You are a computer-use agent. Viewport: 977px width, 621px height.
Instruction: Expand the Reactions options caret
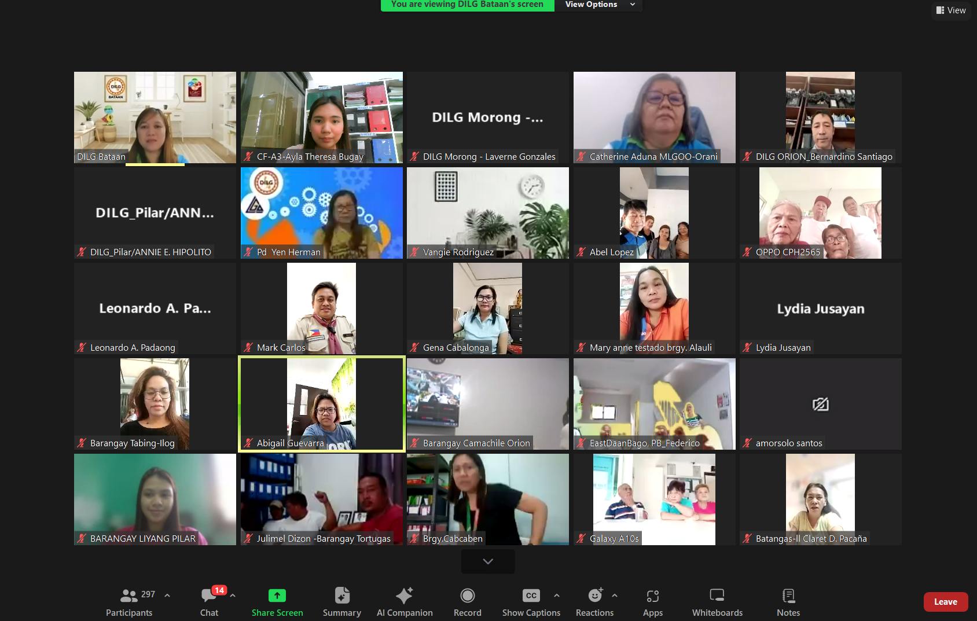614,595
